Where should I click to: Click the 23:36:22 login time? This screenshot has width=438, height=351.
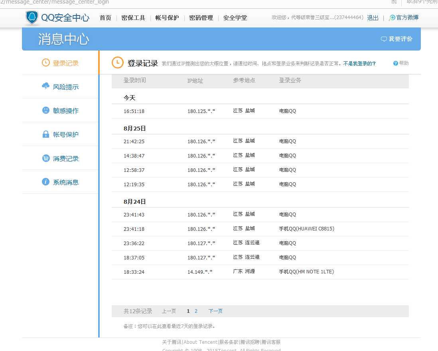134,244
